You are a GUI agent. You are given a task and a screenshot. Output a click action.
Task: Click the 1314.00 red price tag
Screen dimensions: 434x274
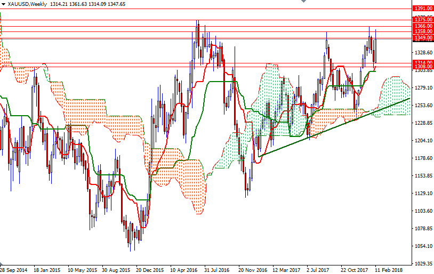coord(422,63)
